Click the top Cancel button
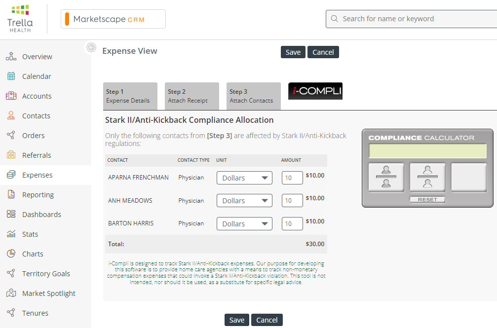The image size is (497, 328). pos(323,52)
